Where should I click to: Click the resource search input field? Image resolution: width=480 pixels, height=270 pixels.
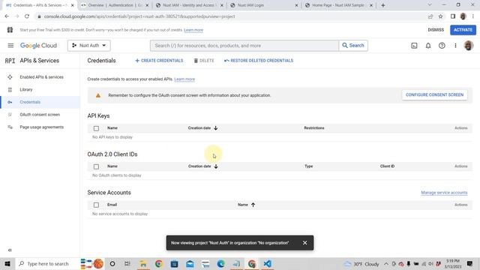tap(244, 46)
